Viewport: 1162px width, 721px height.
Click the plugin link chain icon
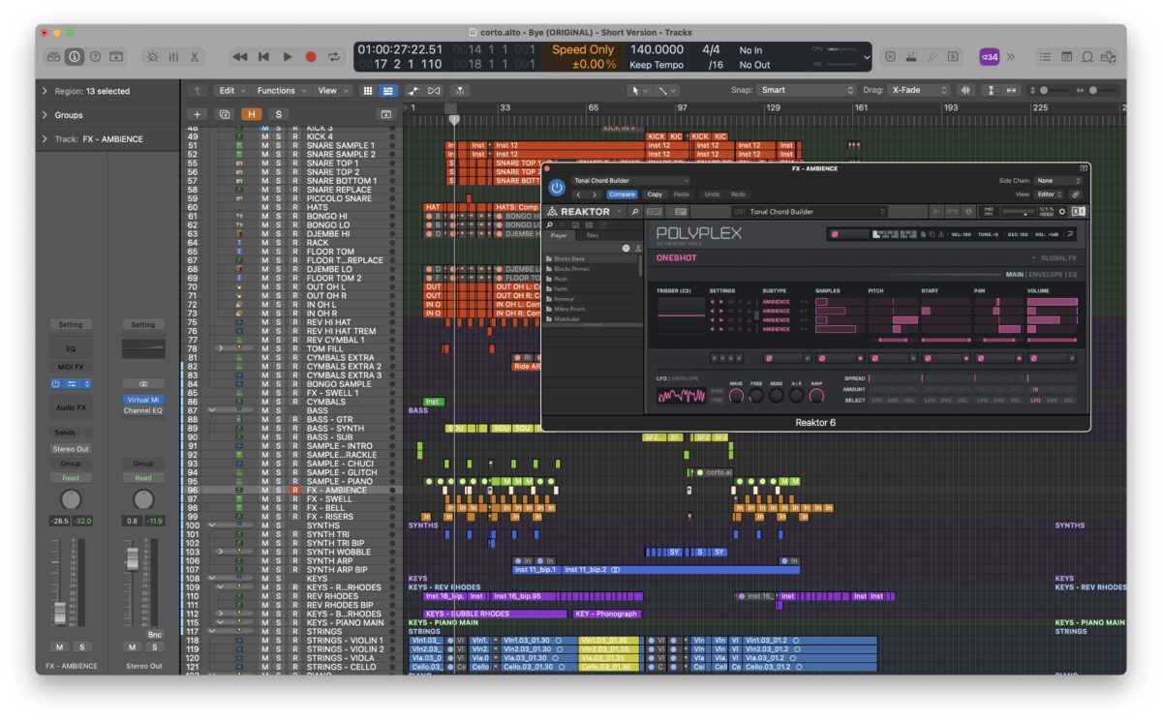click(1076, 195)
